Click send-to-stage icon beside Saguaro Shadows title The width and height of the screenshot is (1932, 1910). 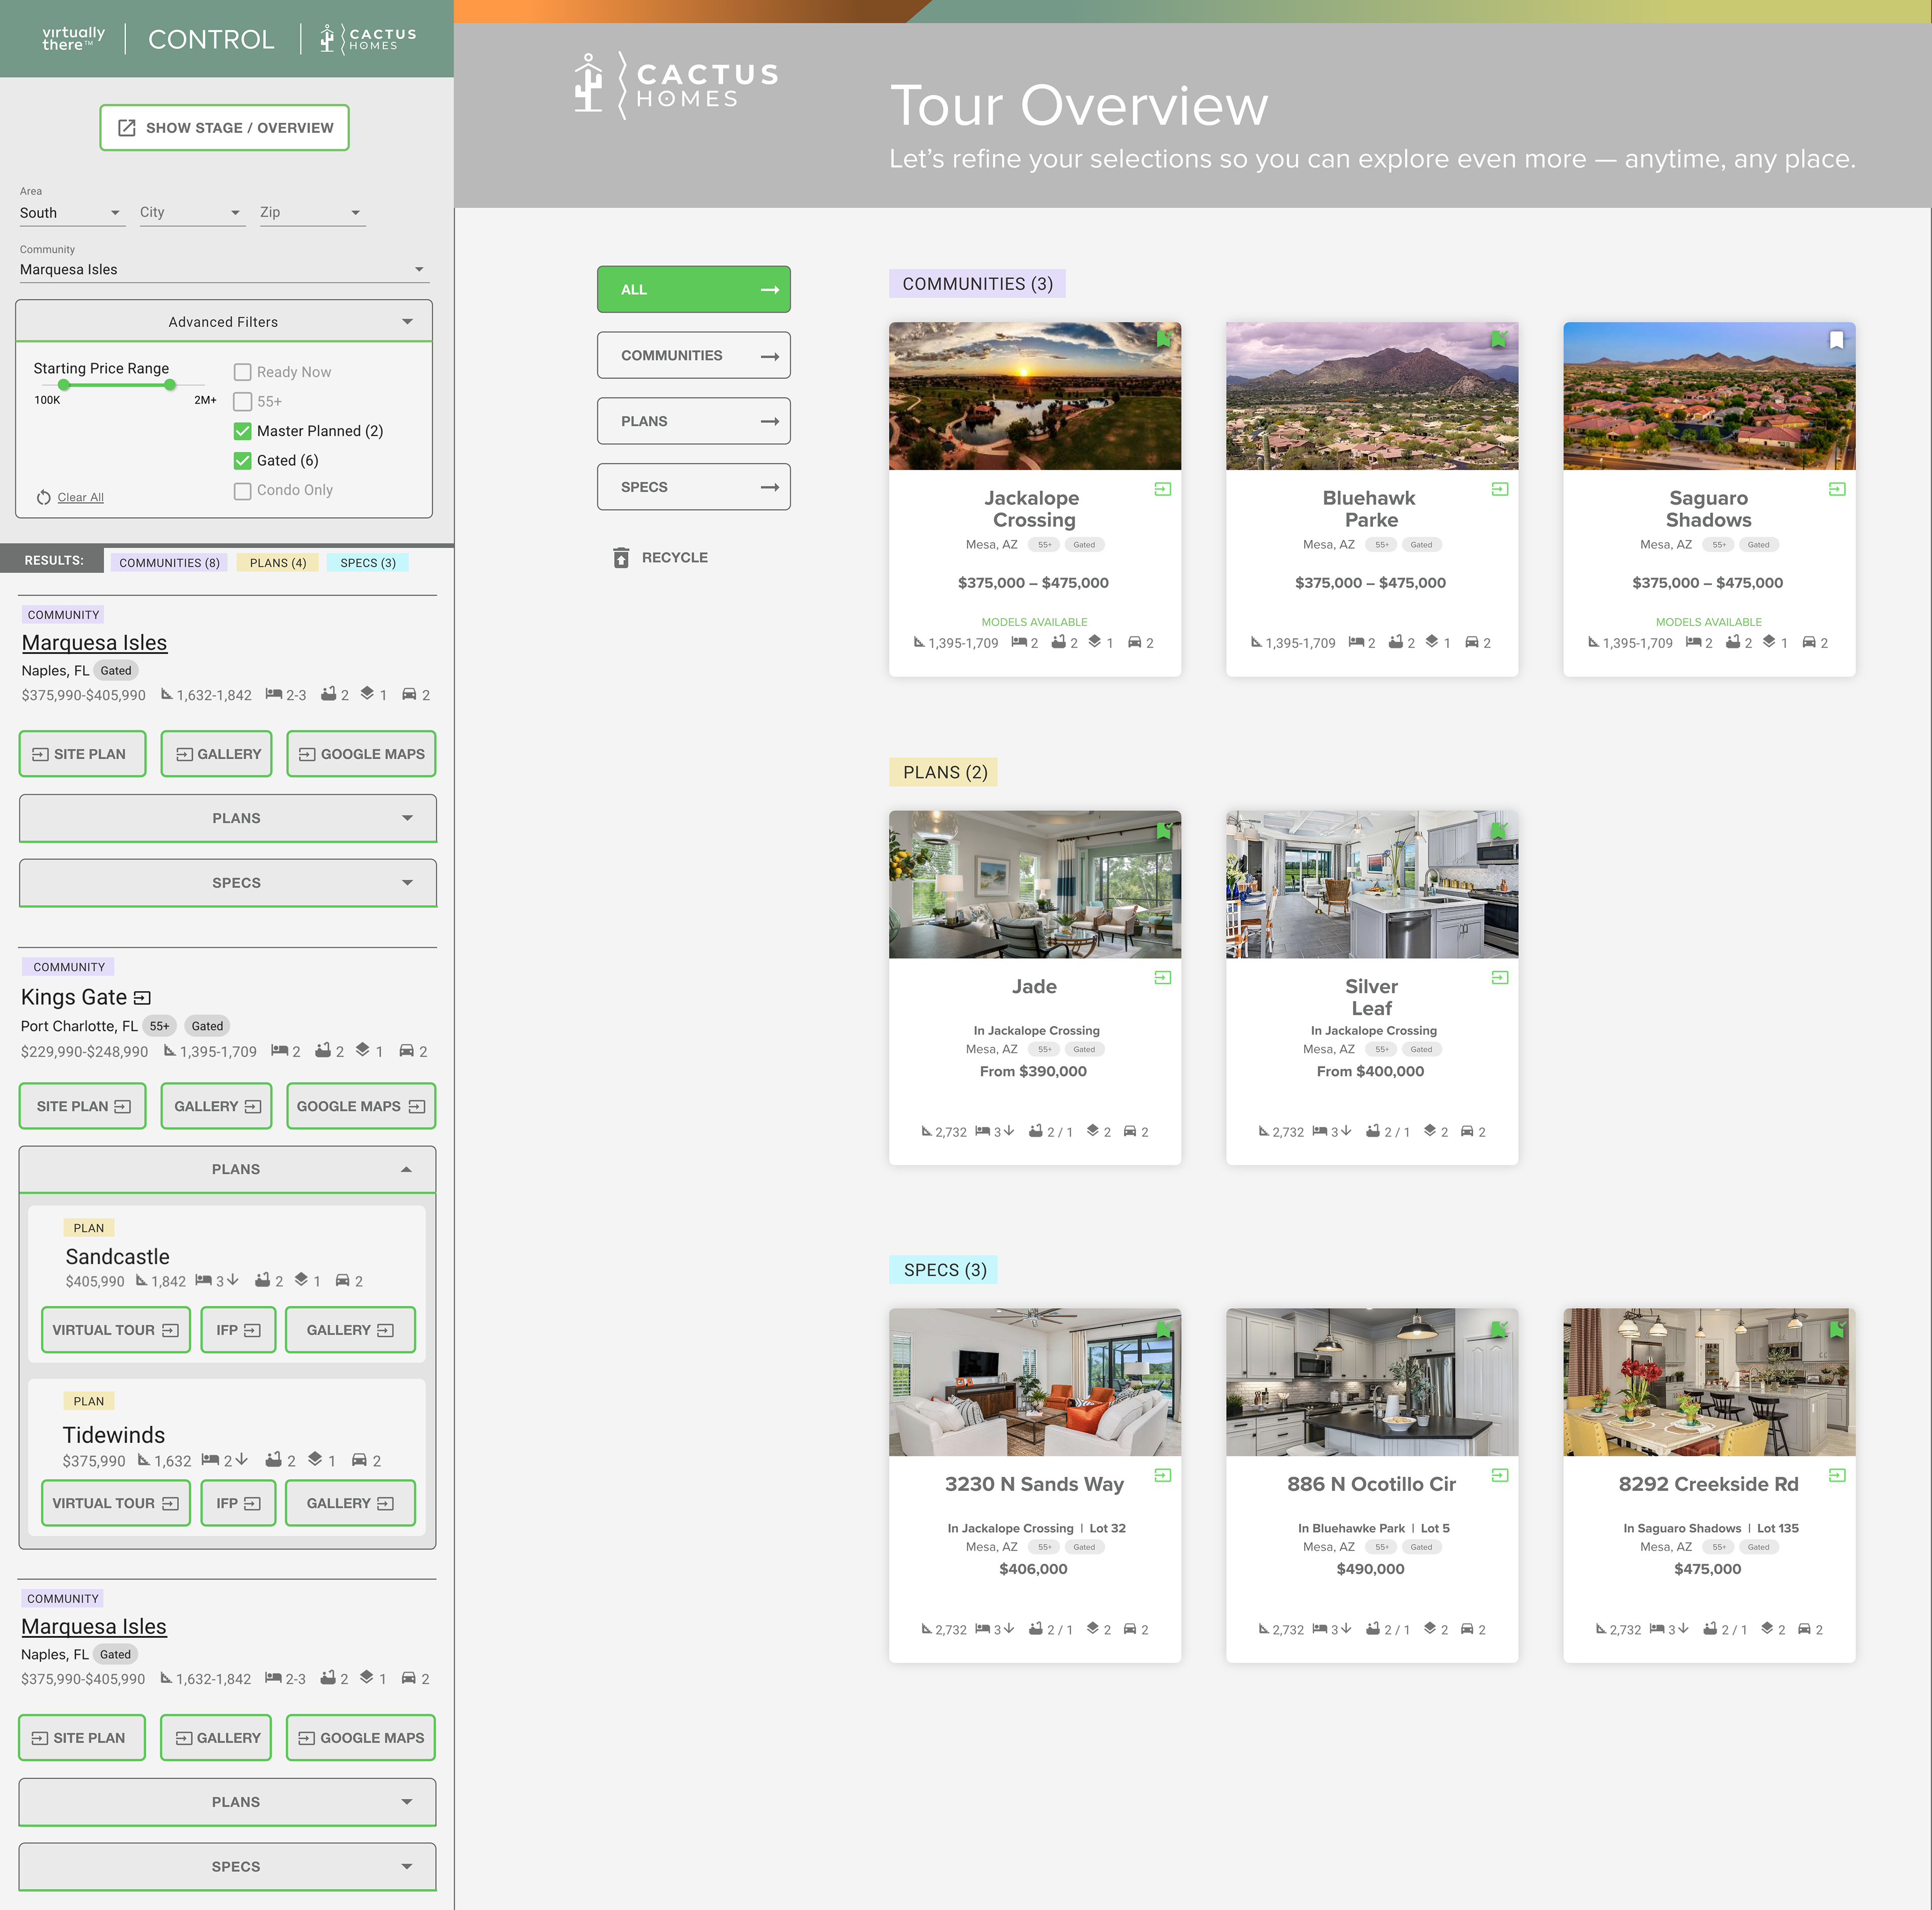click(x=1837, y=489)
